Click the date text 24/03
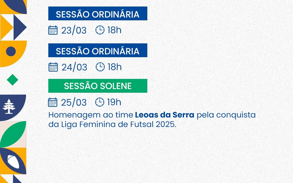Viewport: 293px width, 183px height. 74,67
